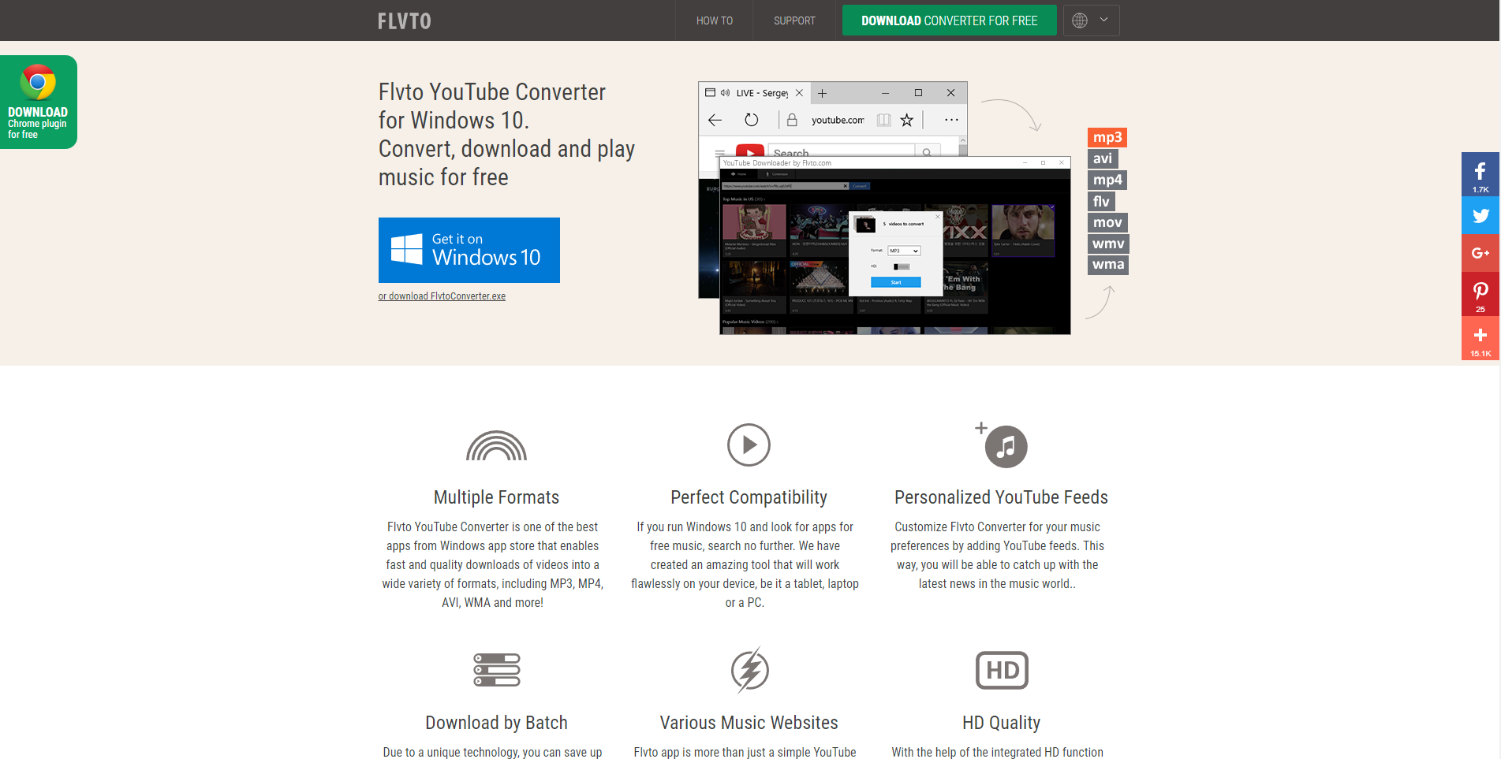Share on Twitter
Viewport: 1501px width, 759px height.
pos(1480,215)
